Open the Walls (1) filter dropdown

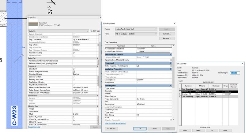pos(87,31)
